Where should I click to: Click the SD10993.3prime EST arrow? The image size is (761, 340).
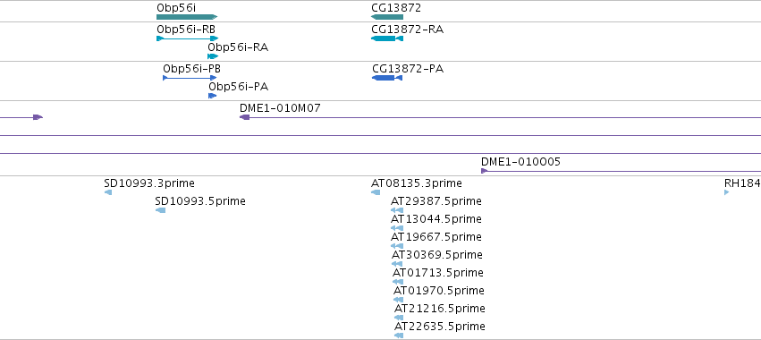[108, 192]
